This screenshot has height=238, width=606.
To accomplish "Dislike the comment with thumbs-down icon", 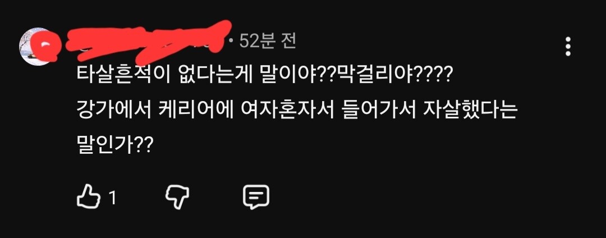I will [177, 198].
